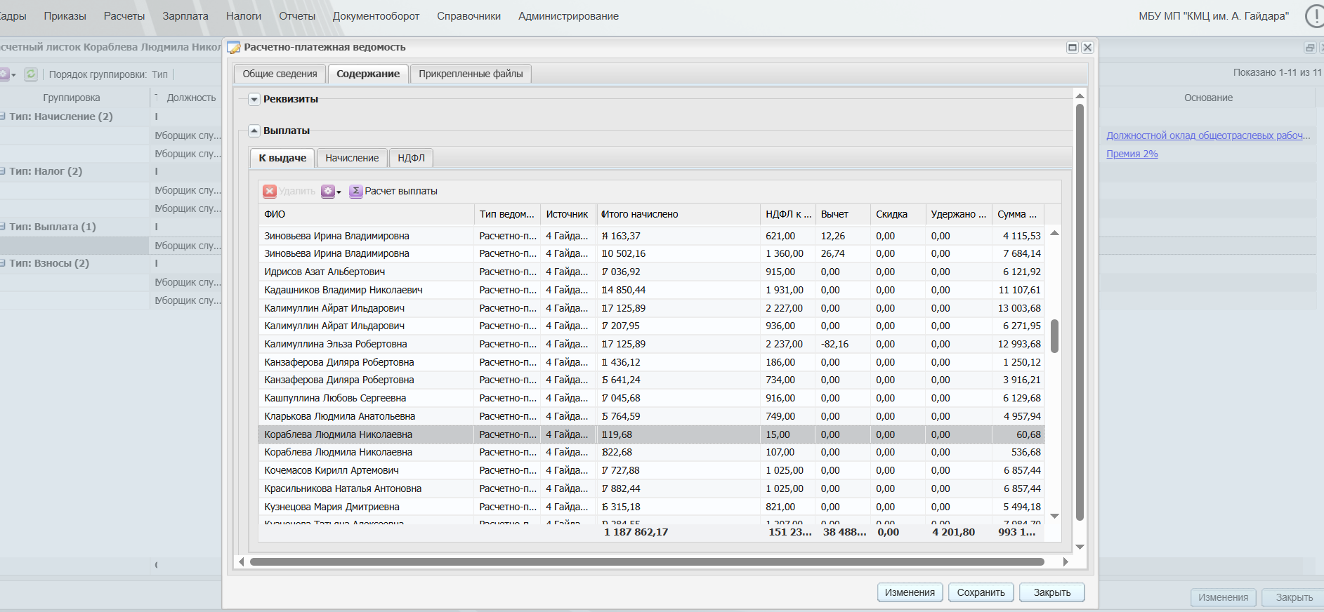
Task: Open the Зарплата menu
Action: pyautogui.click(x=185, y=16)
